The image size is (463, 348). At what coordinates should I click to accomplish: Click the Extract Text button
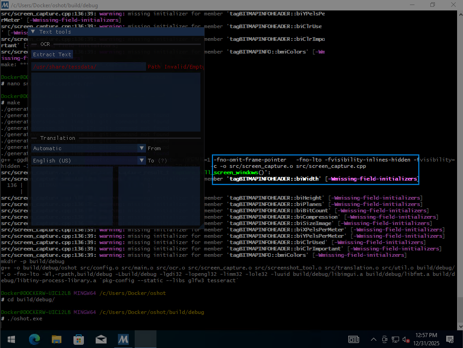52,54
